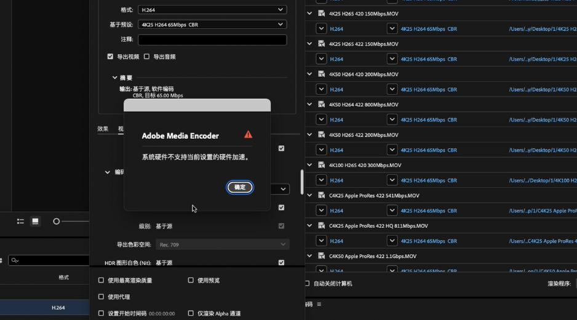Image resolution: width=577 pixels, height=320 pixels.
Task: Open preset dropdown arrow under 4K25 H265 420 150Mbps.MOV
Action: [392, 28]
